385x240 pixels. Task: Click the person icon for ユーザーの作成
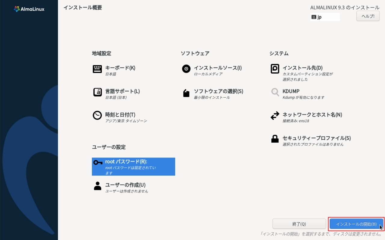(x=97, y=186)
